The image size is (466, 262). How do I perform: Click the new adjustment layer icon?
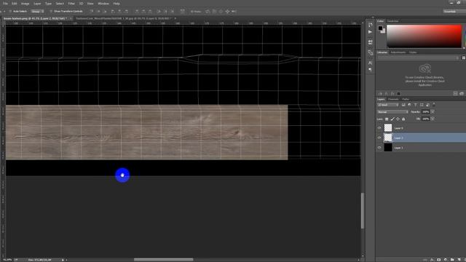click(x=446, y=260)
